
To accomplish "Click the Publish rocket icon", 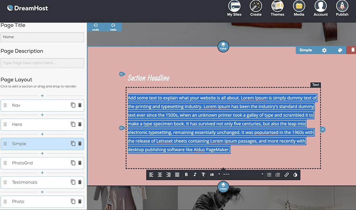I will click(342, 8).
